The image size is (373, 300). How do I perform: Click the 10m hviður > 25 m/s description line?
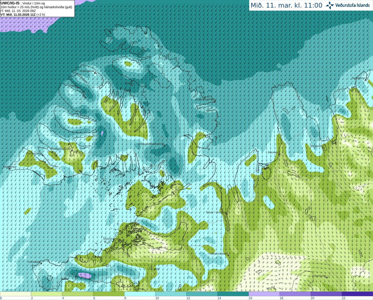(x=36, y=7)
